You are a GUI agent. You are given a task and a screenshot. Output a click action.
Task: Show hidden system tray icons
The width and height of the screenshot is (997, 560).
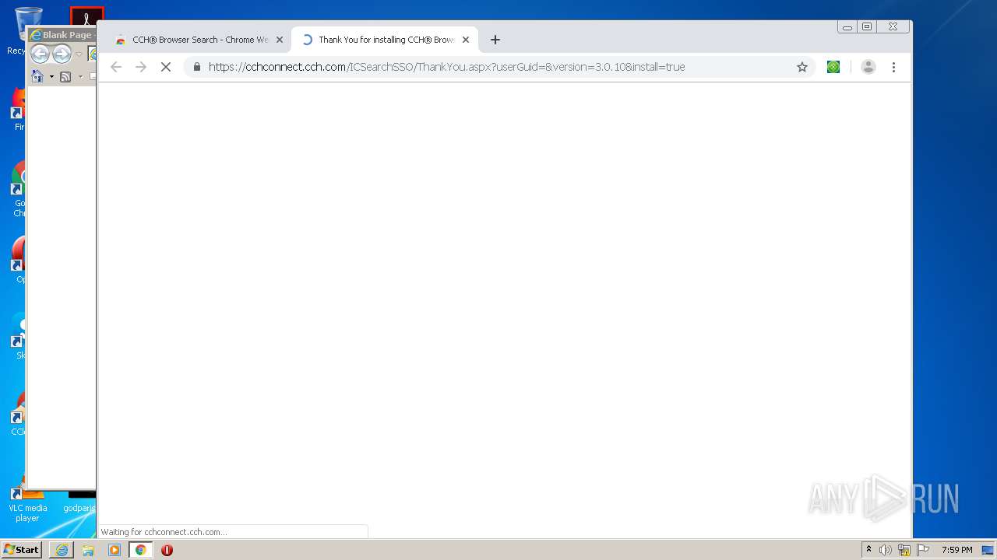point(868,550)
